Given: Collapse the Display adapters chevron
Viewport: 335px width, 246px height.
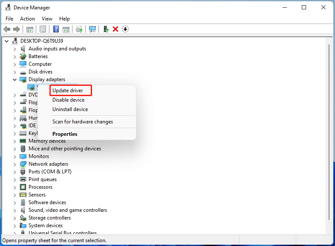Looking at the screenshot, I should coord(14,79).
